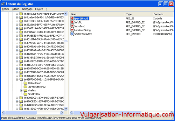Expand the {640167b4-59b0 key
The width and height of the screenshot is (175, 121).
[17, 39]
